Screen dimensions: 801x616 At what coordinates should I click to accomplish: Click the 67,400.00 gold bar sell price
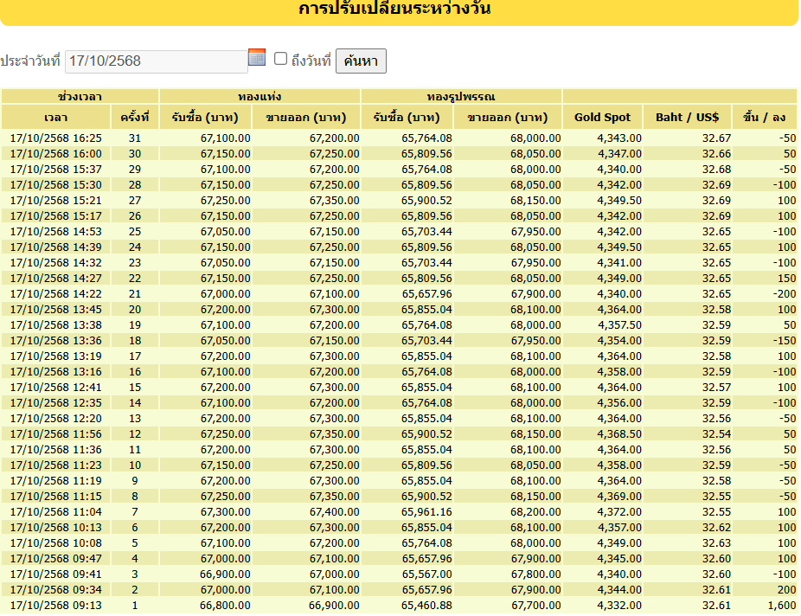point(334,512)
